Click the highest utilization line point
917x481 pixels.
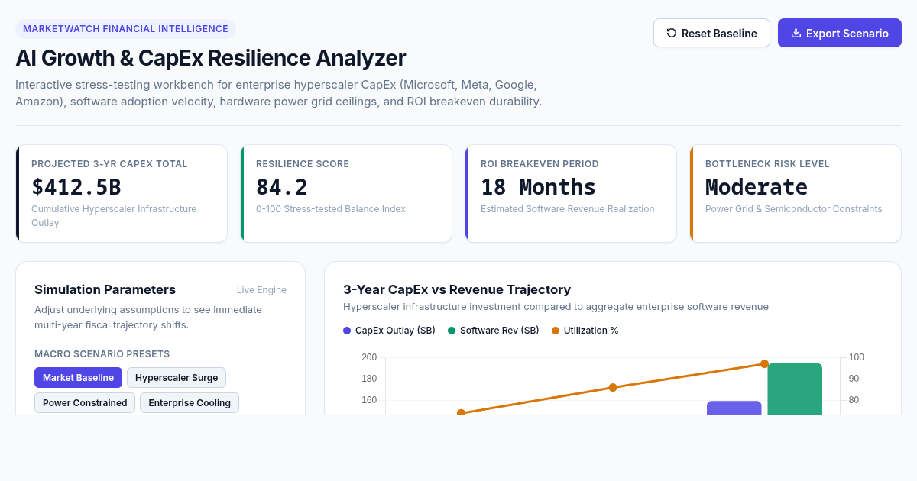point(764,364)
